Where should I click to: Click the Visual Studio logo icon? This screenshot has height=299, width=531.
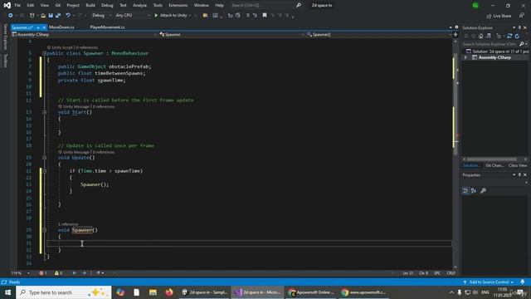tap(7, 5)
